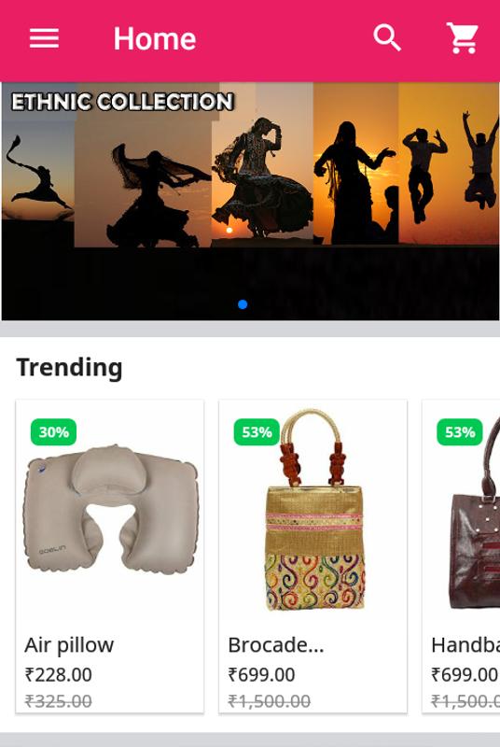Screen dimensions: 500x747
Task: Select the ₹228.00 price of Air pillow
Action: click(x=59, y=674)
